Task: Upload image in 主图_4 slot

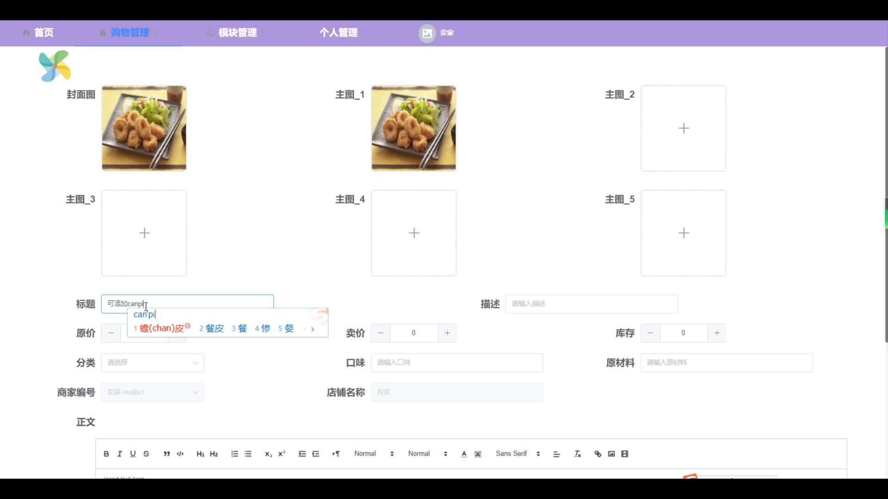Action: click(413, 233)
